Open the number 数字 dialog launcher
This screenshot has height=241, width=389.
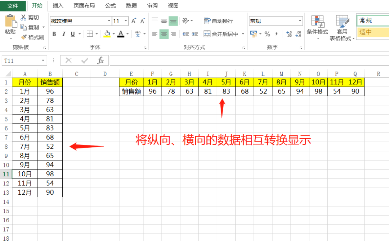click(301, 48)
